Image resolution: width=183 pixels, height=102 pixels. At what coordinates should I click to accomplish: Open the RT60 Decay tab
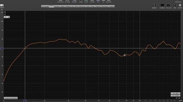coord(82,6)
